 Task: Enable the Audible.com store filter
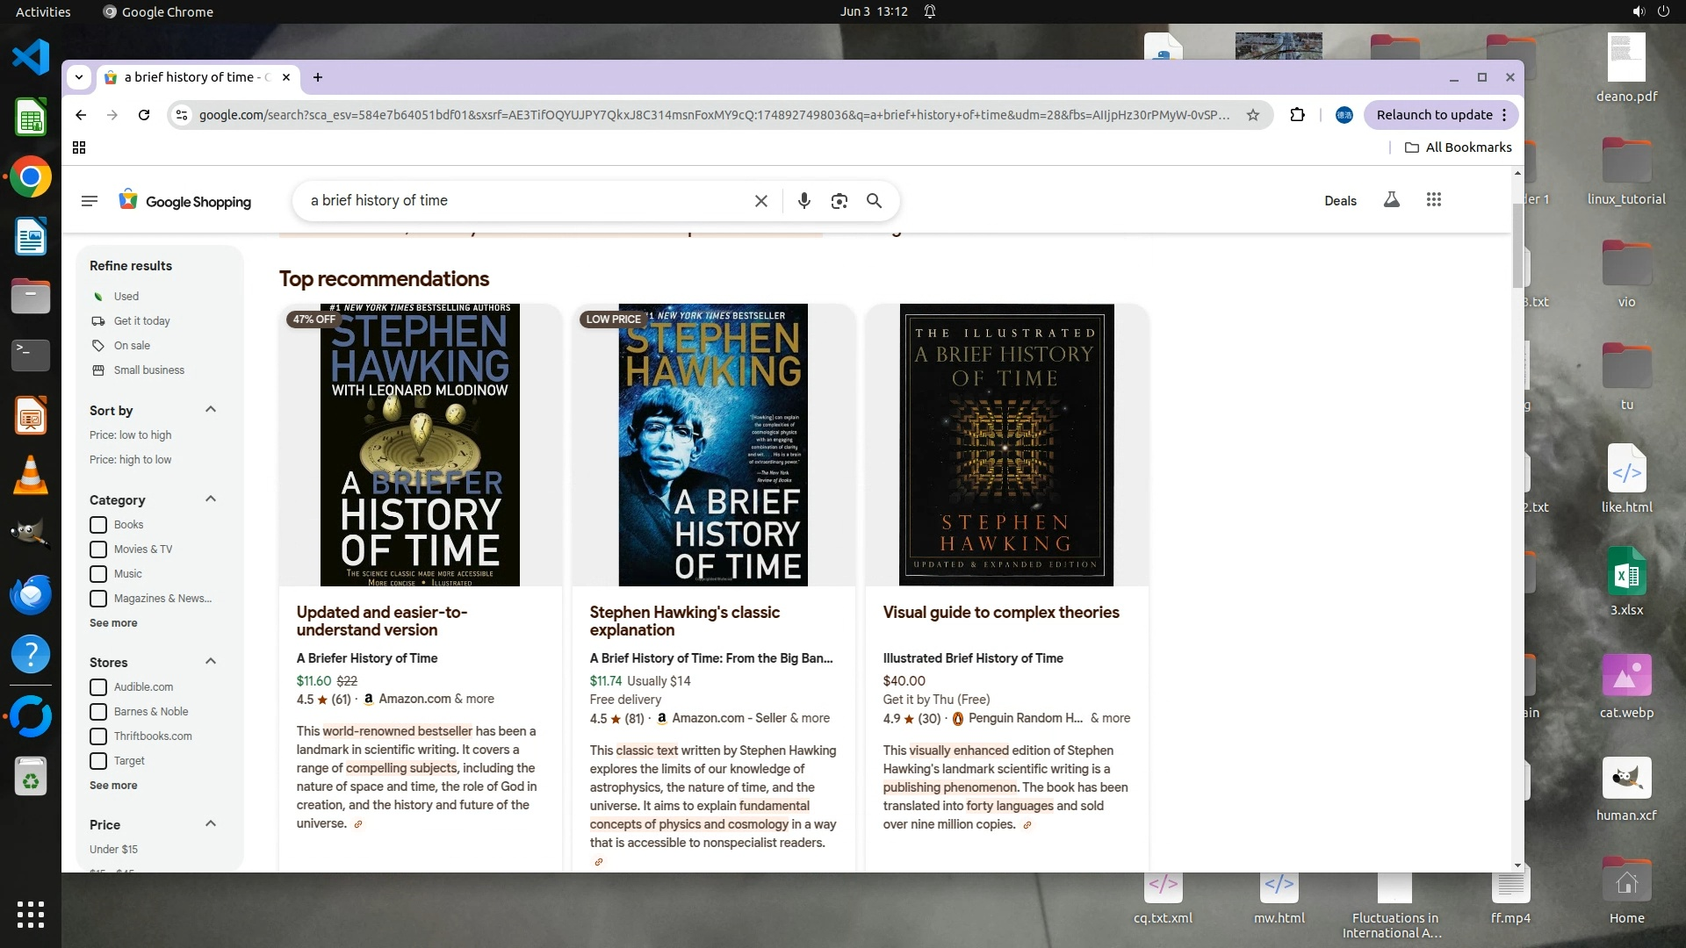point(98,687)
